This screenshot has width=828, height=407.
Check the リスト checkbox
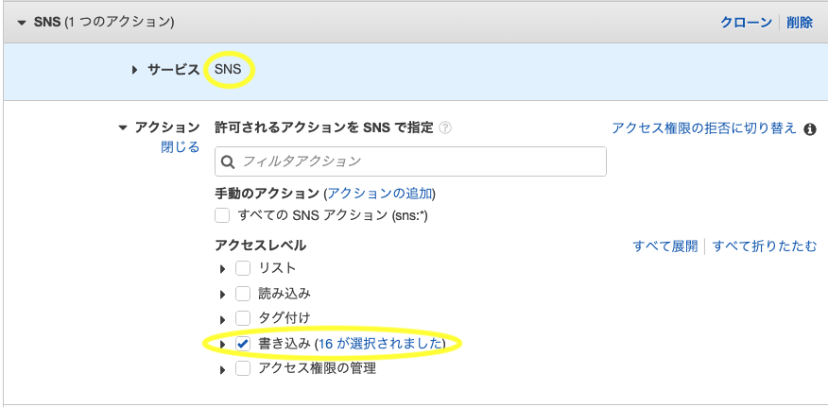[x=242, y=269]
